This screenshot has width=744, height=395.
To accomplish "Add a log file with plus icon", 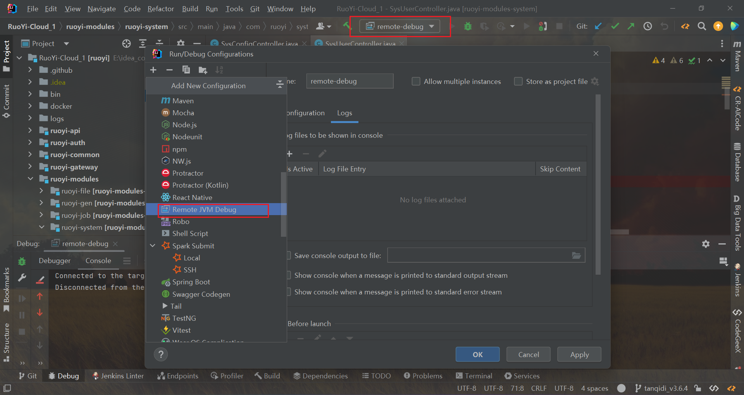I will pos(289,154).
